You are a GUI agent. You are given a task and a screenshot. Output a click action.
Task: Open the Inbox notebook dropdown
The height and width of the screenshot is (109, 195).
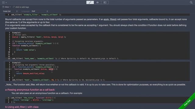pyautogui.click(x=8, y=7)
